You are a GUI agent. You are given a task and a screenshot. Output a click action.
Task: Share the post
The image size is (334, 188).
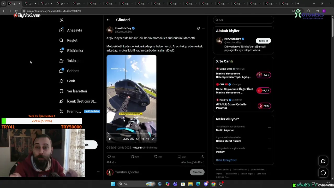(202, 157)
